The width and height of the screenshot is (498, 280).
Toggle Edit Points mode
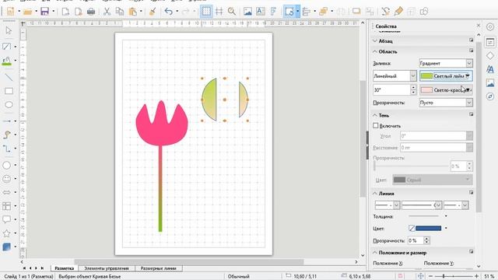pos(386,12)
